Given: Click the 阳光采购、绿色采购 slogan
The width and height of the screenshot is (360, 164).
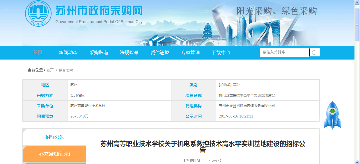Looking at the screenshot, I should point(276,11).
